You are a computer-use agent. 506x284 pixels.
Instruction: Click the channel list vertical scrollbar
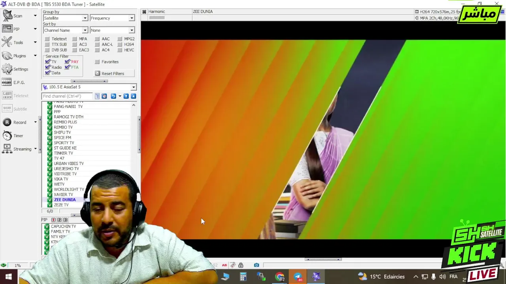pyautogui.click(x=134, y=154)
